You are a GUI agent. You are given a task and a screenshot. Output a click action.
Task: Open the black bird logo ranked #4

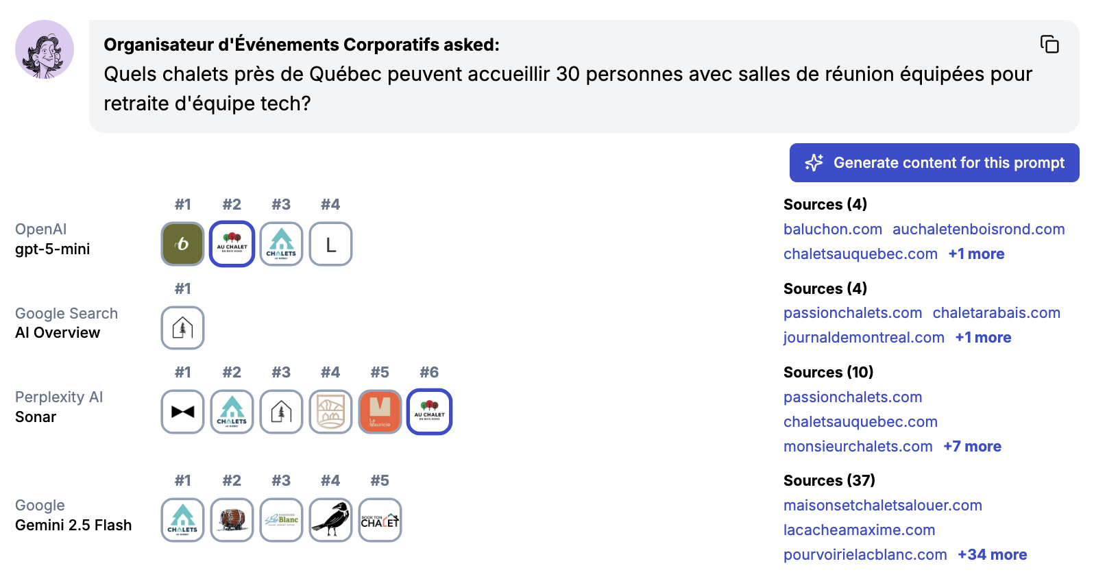coord(330,520)
